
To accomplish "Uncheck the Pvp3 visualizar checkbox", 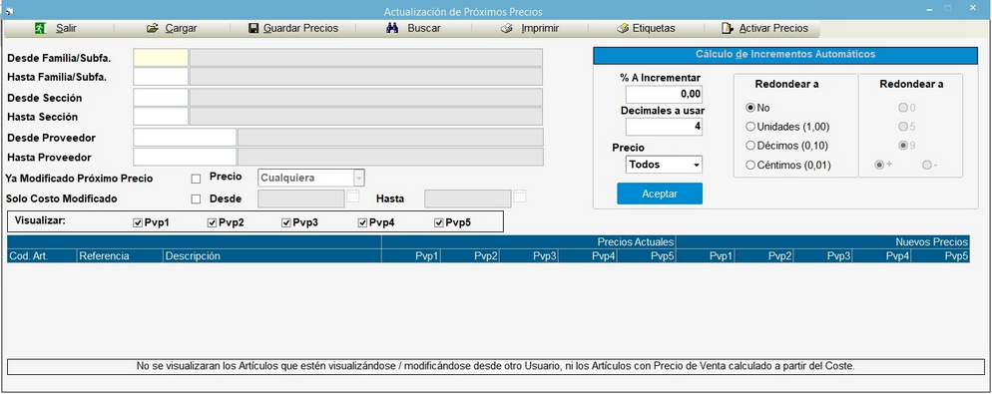I will (x=286, y=222).
